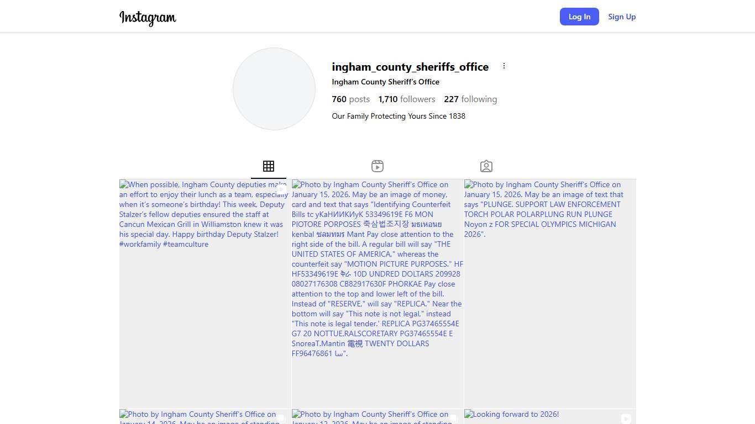The image size is (755, 424).
Task: Click the reel icon on the 2026 post
Action: tap(626, 418)
